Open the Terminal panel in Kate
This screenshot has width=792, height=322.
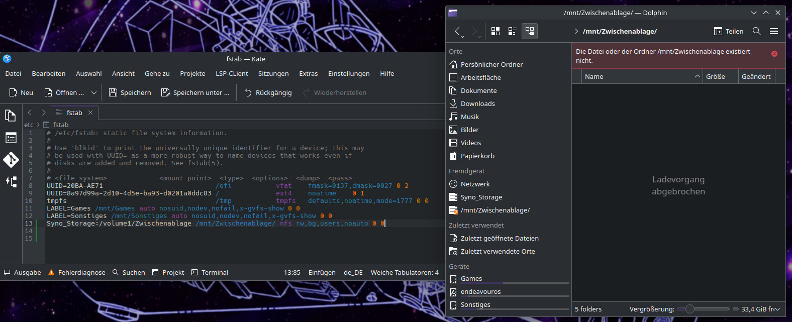[210, 272]
